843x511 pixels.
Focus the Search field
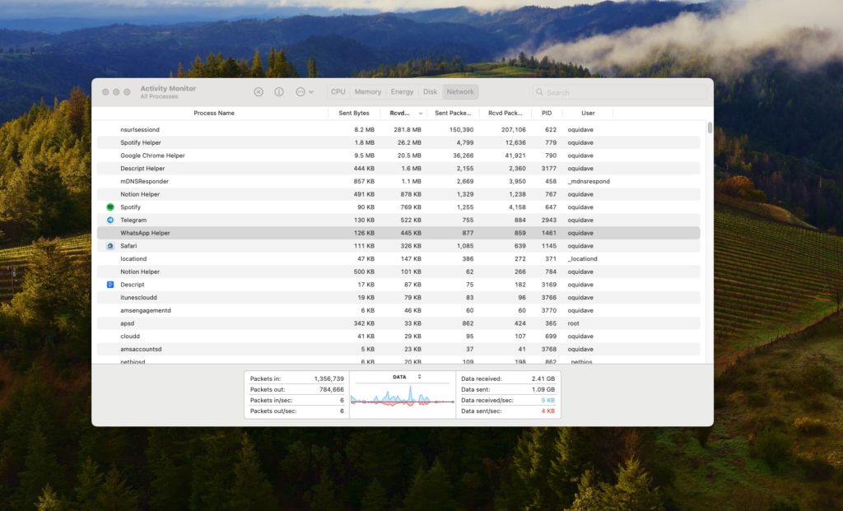[x=619, y=92]
